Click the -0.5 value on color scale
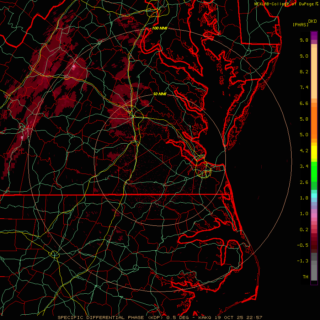Screen dimensions: 320x320 click(303, 245)
